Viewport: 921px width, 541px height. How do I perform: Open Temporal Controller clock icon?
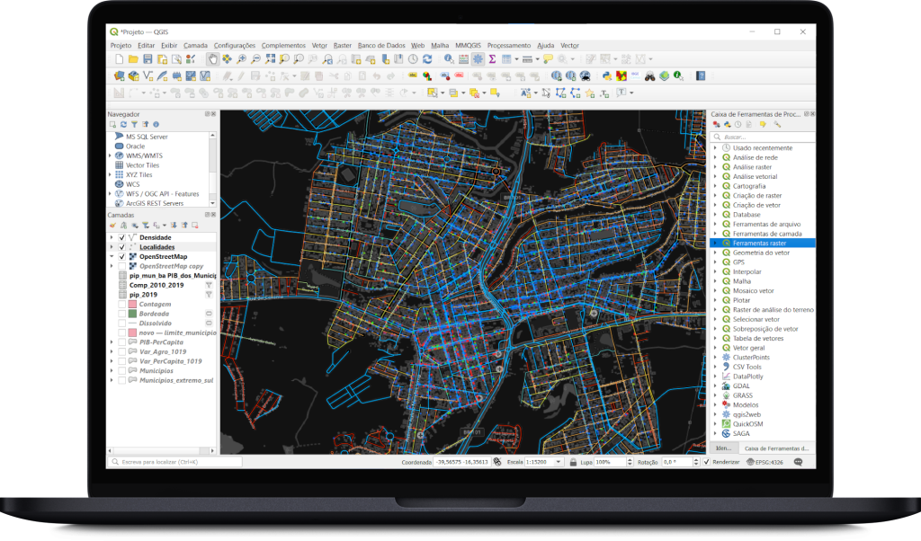point(413,59)
